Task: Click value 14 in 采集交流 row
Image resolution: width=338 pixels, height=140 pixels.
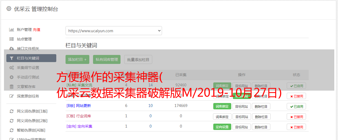Action: [151, 85]
